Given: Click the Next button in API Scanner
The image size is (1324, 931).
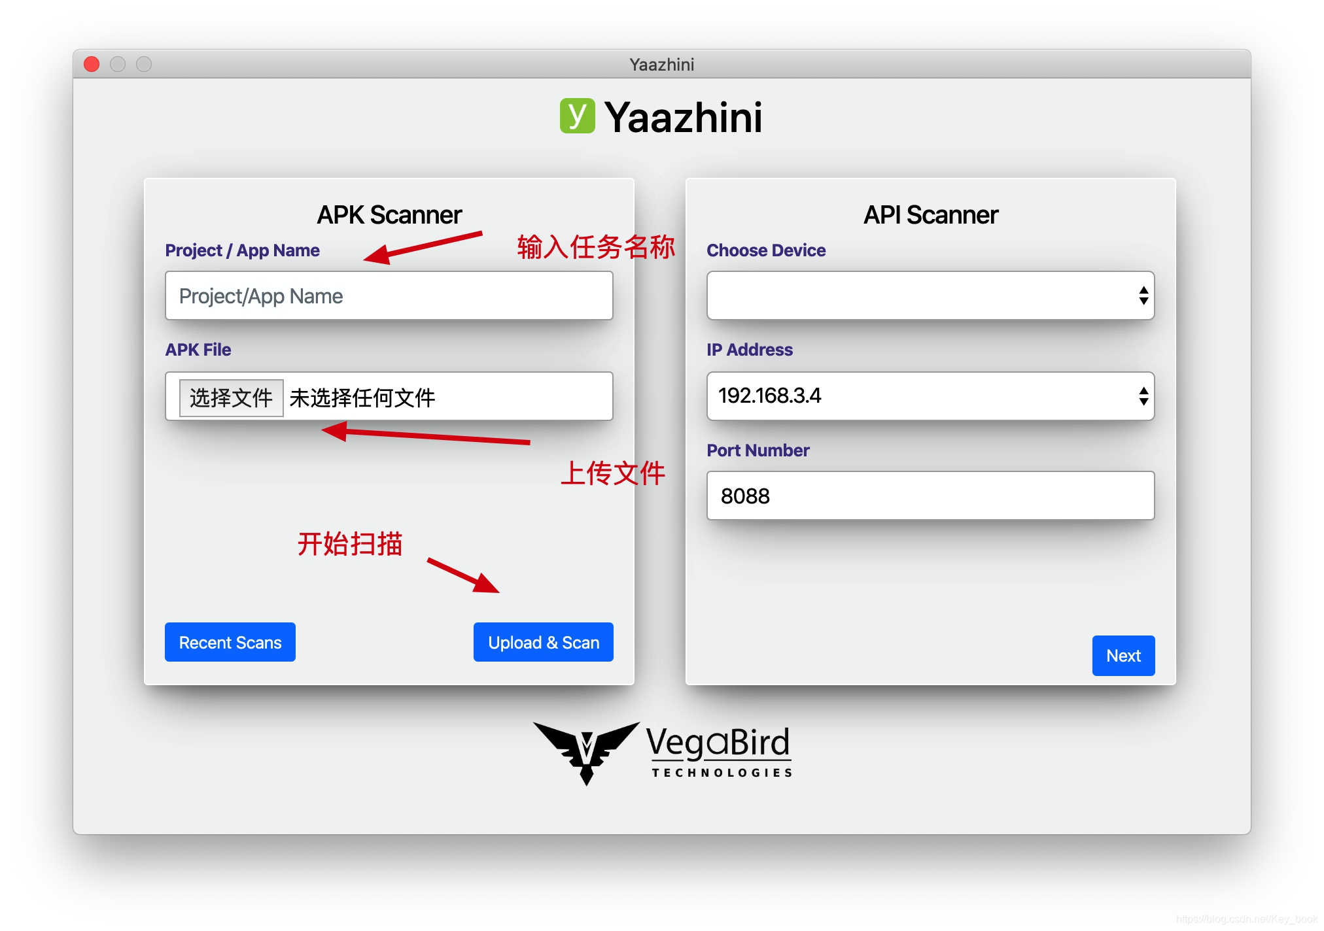Looking at the screenshot, I should (1121, 656).
